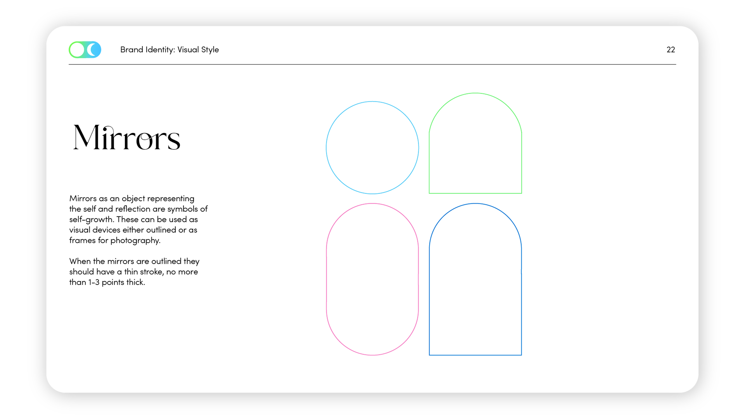Click page number 22
Viewport: 745px width, 419px height.
point(670,50)
